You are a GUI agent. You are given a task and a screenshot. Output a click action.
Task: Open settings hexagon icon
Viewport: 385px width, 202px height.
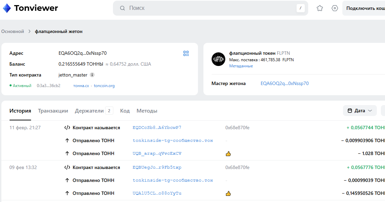click(x=335, y=8)
